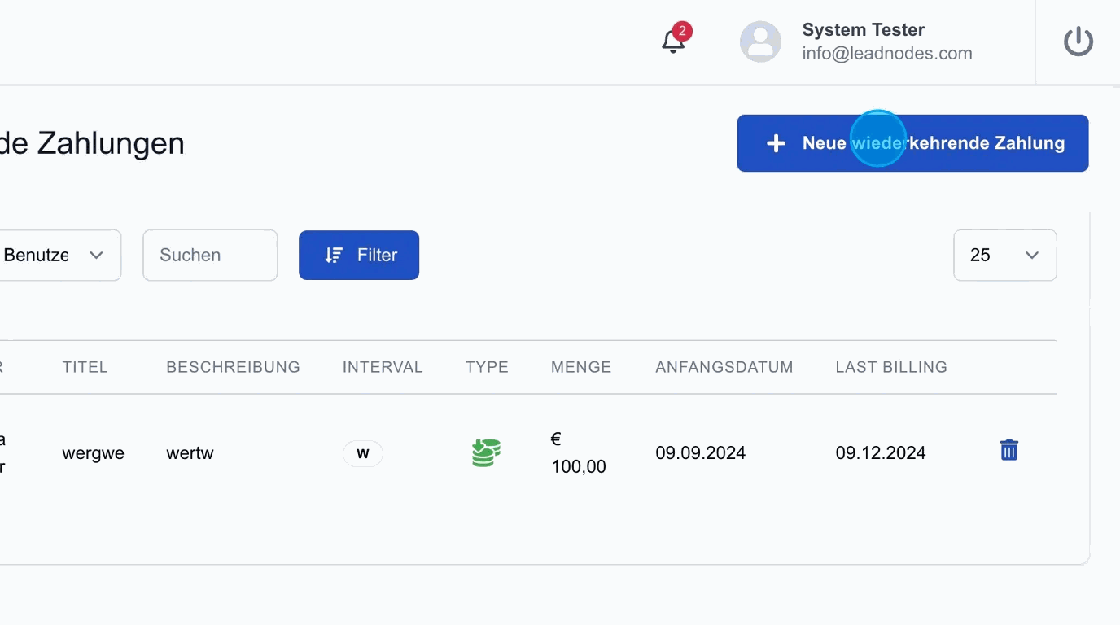Screen dimensions: 1120x625
Task: Click the System Tester user name
Action: (864, 30)
